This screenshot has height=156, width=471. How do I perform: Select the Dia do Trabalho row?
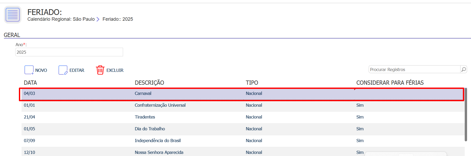[243, 129]
